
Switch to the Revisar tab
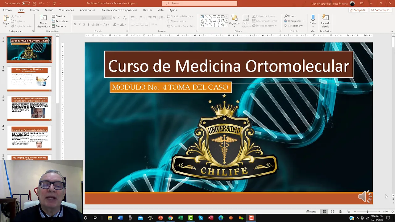tap(148, 10)
